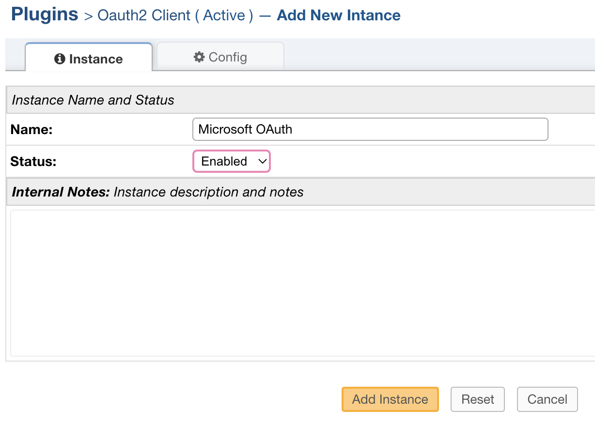Screen dimensions: 595x424
Task: Select the Microsoft OAuth name text box
Action: pyautogui.click(x=370, y=129)
